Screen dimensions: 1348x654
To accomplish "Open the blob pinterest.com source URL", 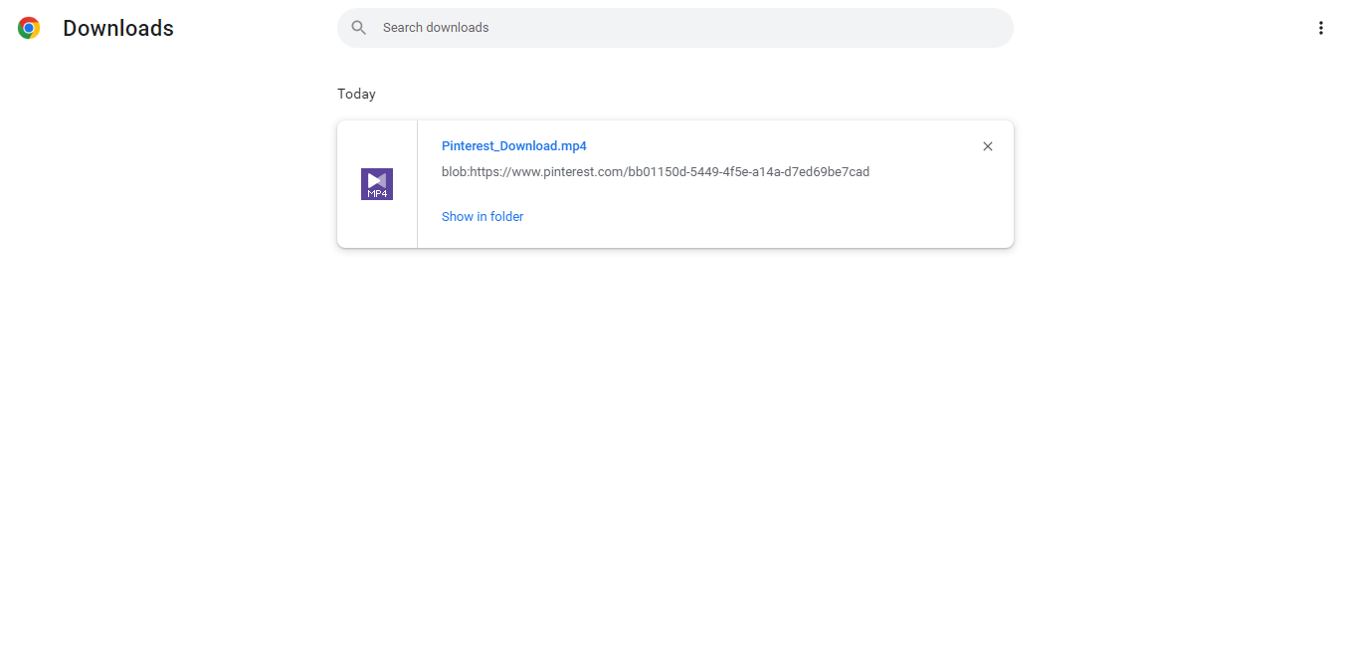I will 656,172.
